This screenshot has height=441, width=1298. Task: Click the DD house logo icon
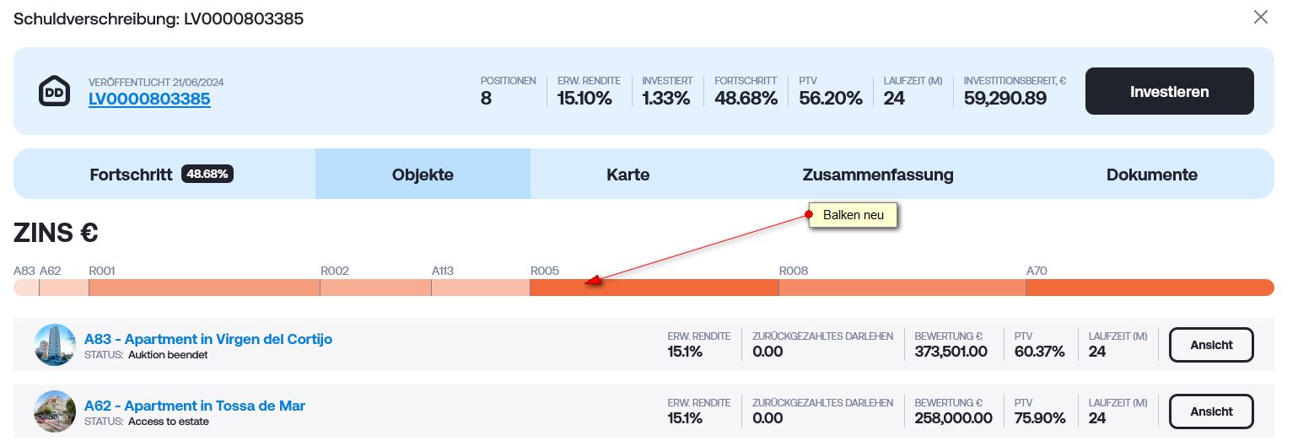55,91
